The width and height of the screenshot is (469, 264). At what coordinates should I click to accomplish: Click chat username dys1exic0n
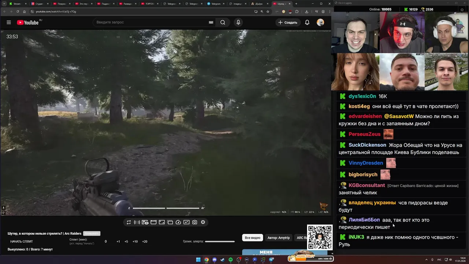pos(362,96)
